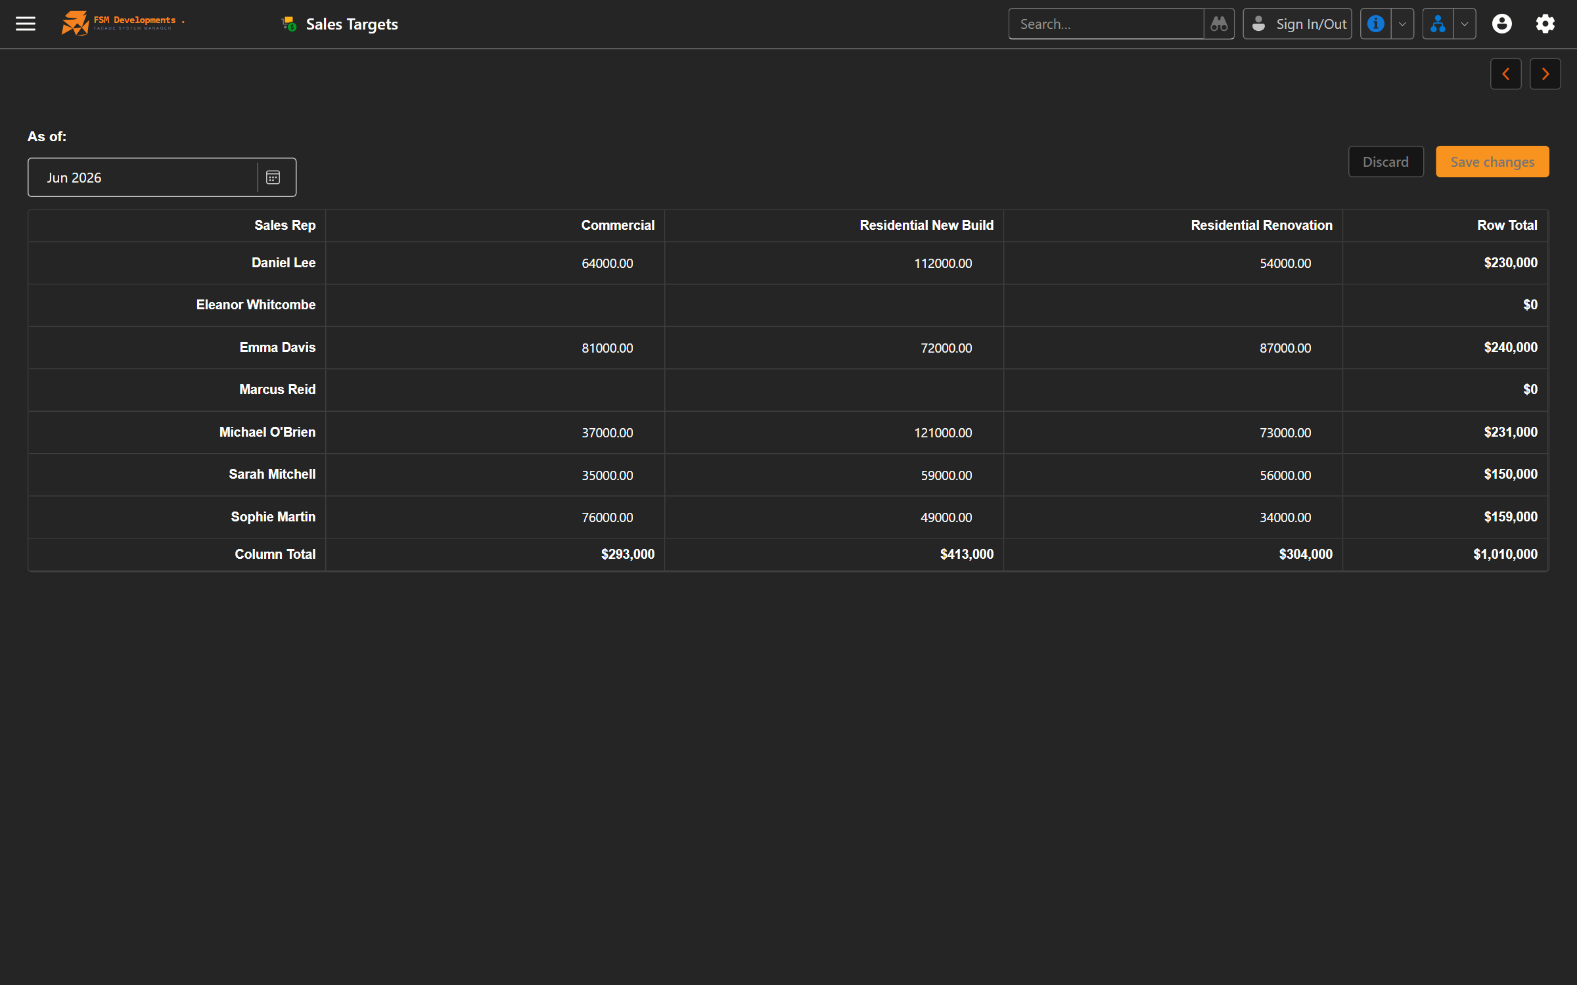Click the Discard button
Image resolution: width=1577 pixels, height=985 pixels.
point(1386,162)
